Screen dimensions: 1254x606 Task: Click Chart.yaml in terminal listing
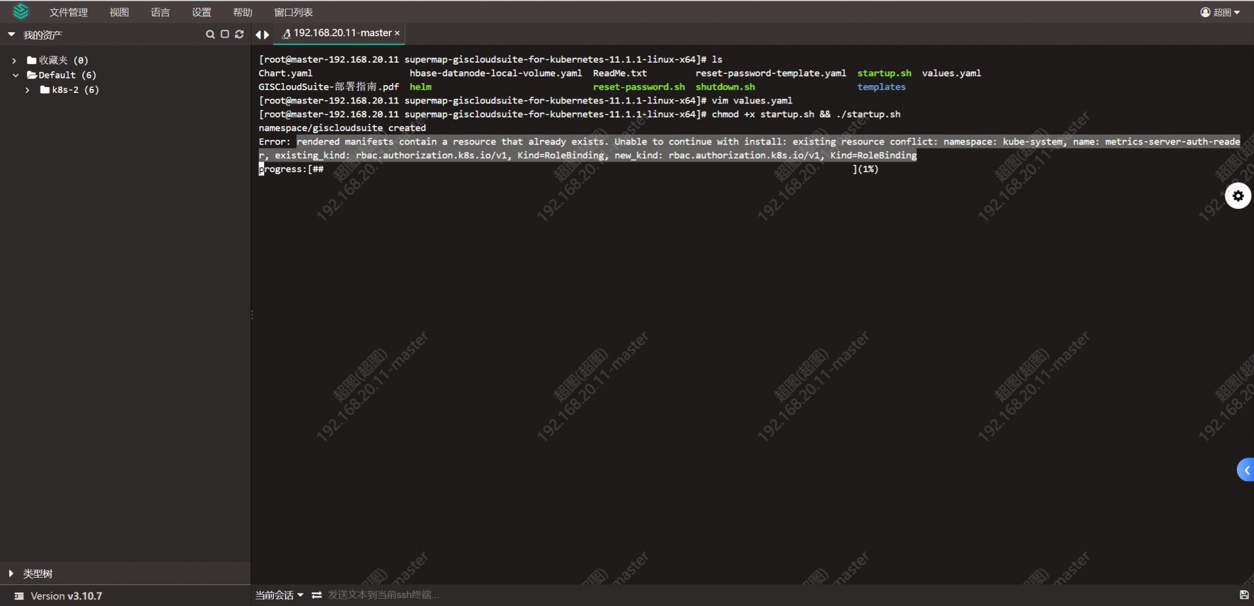(x=286, y=73)
